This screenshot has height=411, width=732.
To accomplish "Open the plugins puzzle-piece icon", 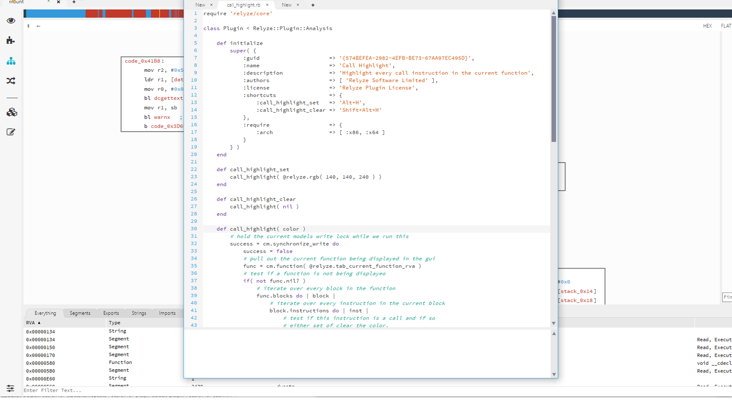I will point(11,40).
